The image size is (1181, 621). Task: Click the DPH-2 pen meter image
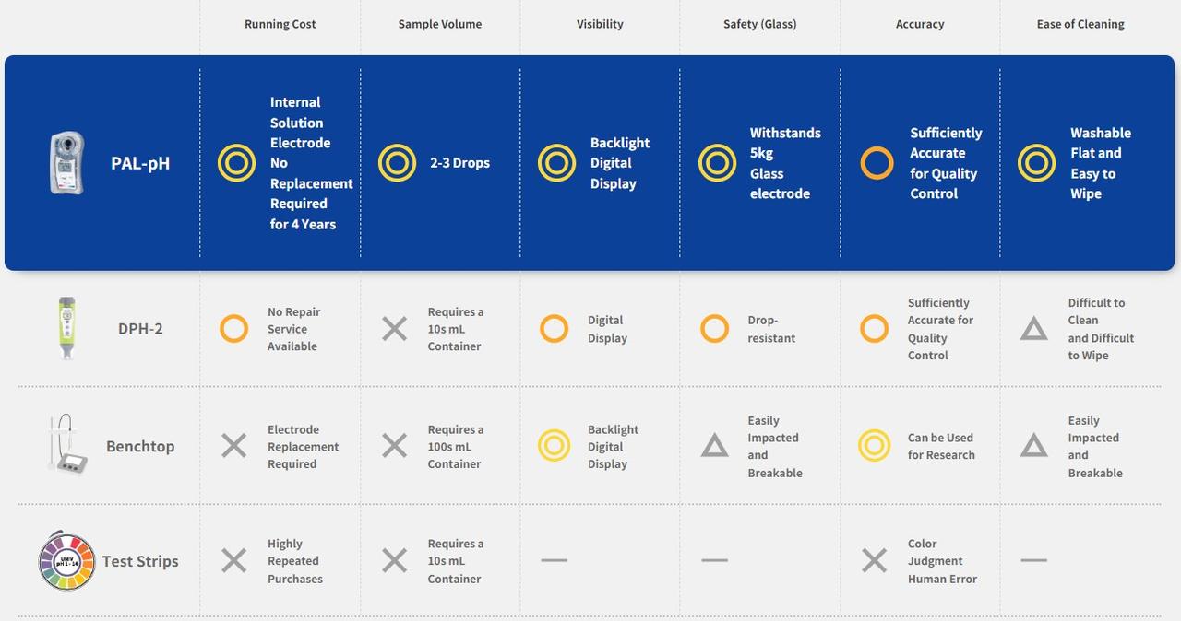tap(66, 328)
